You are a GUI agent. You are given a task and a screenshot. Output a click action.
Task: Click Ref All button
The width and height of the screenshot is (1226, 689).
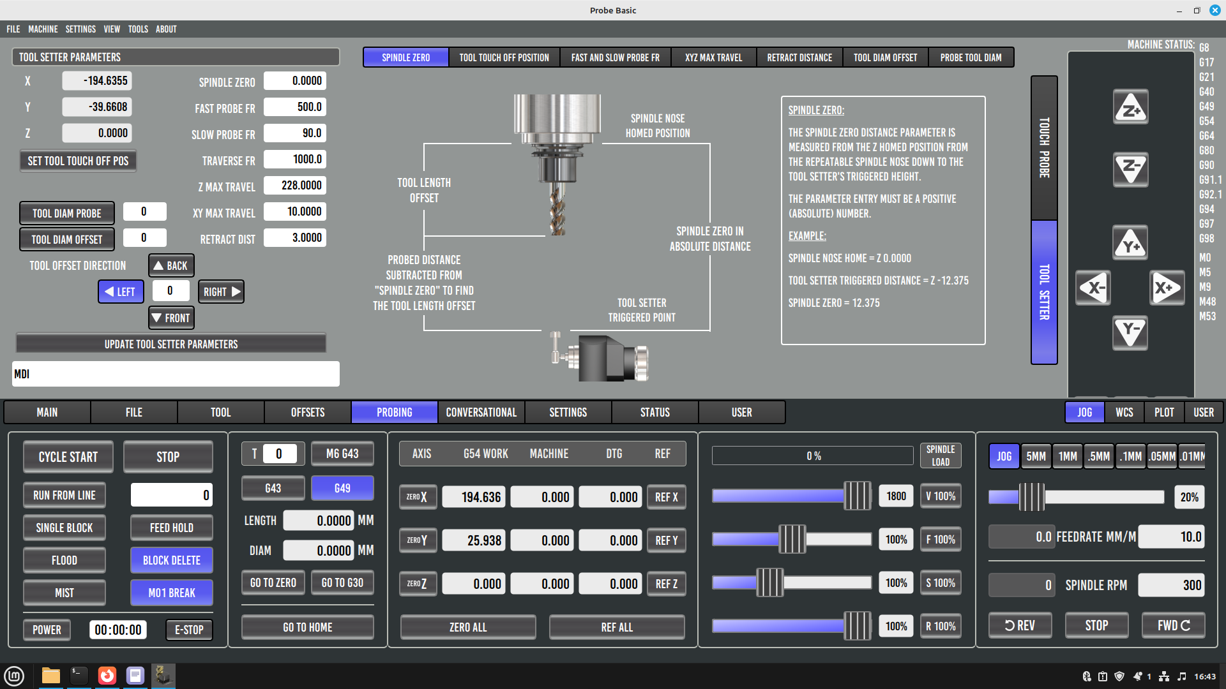coord(617,627)
